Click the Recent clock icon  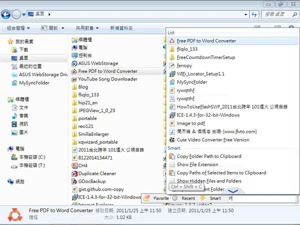pos(174,198)
